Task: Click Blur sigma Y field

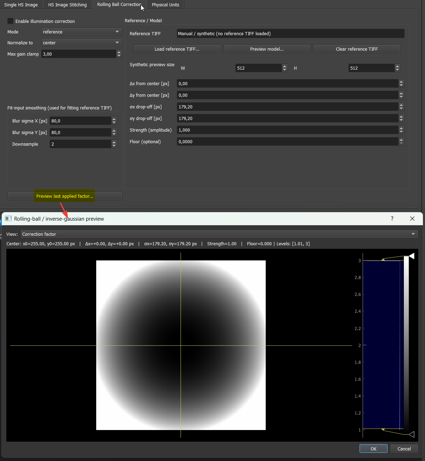Action: 80,132
